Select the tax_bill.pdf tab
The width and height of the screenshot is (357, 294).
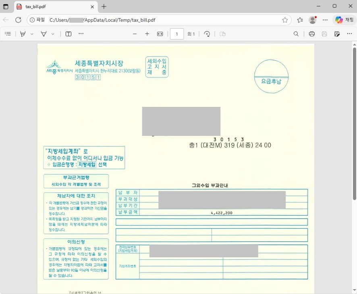tap(52, 6)
